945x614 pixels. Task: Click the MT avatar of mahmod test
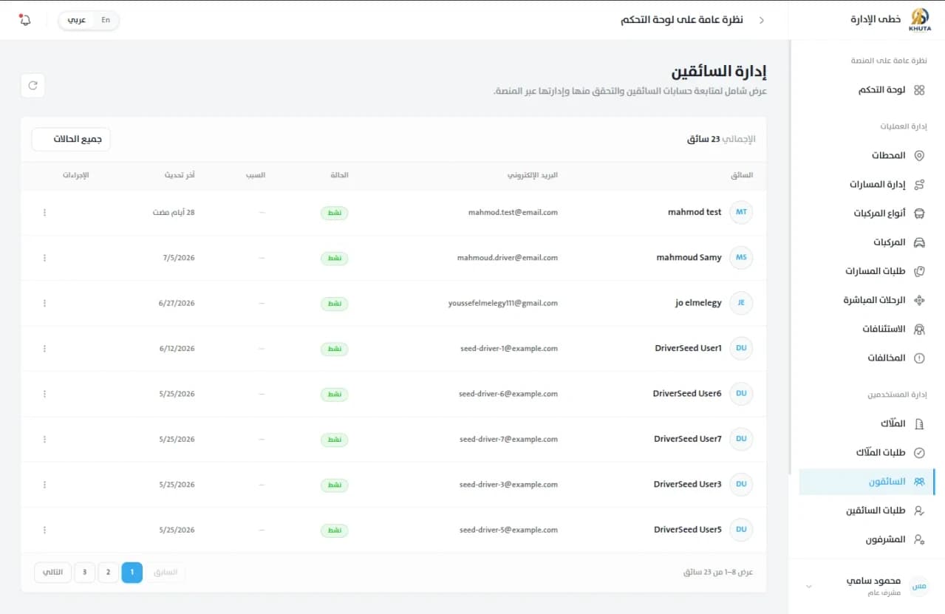(741, 212)
